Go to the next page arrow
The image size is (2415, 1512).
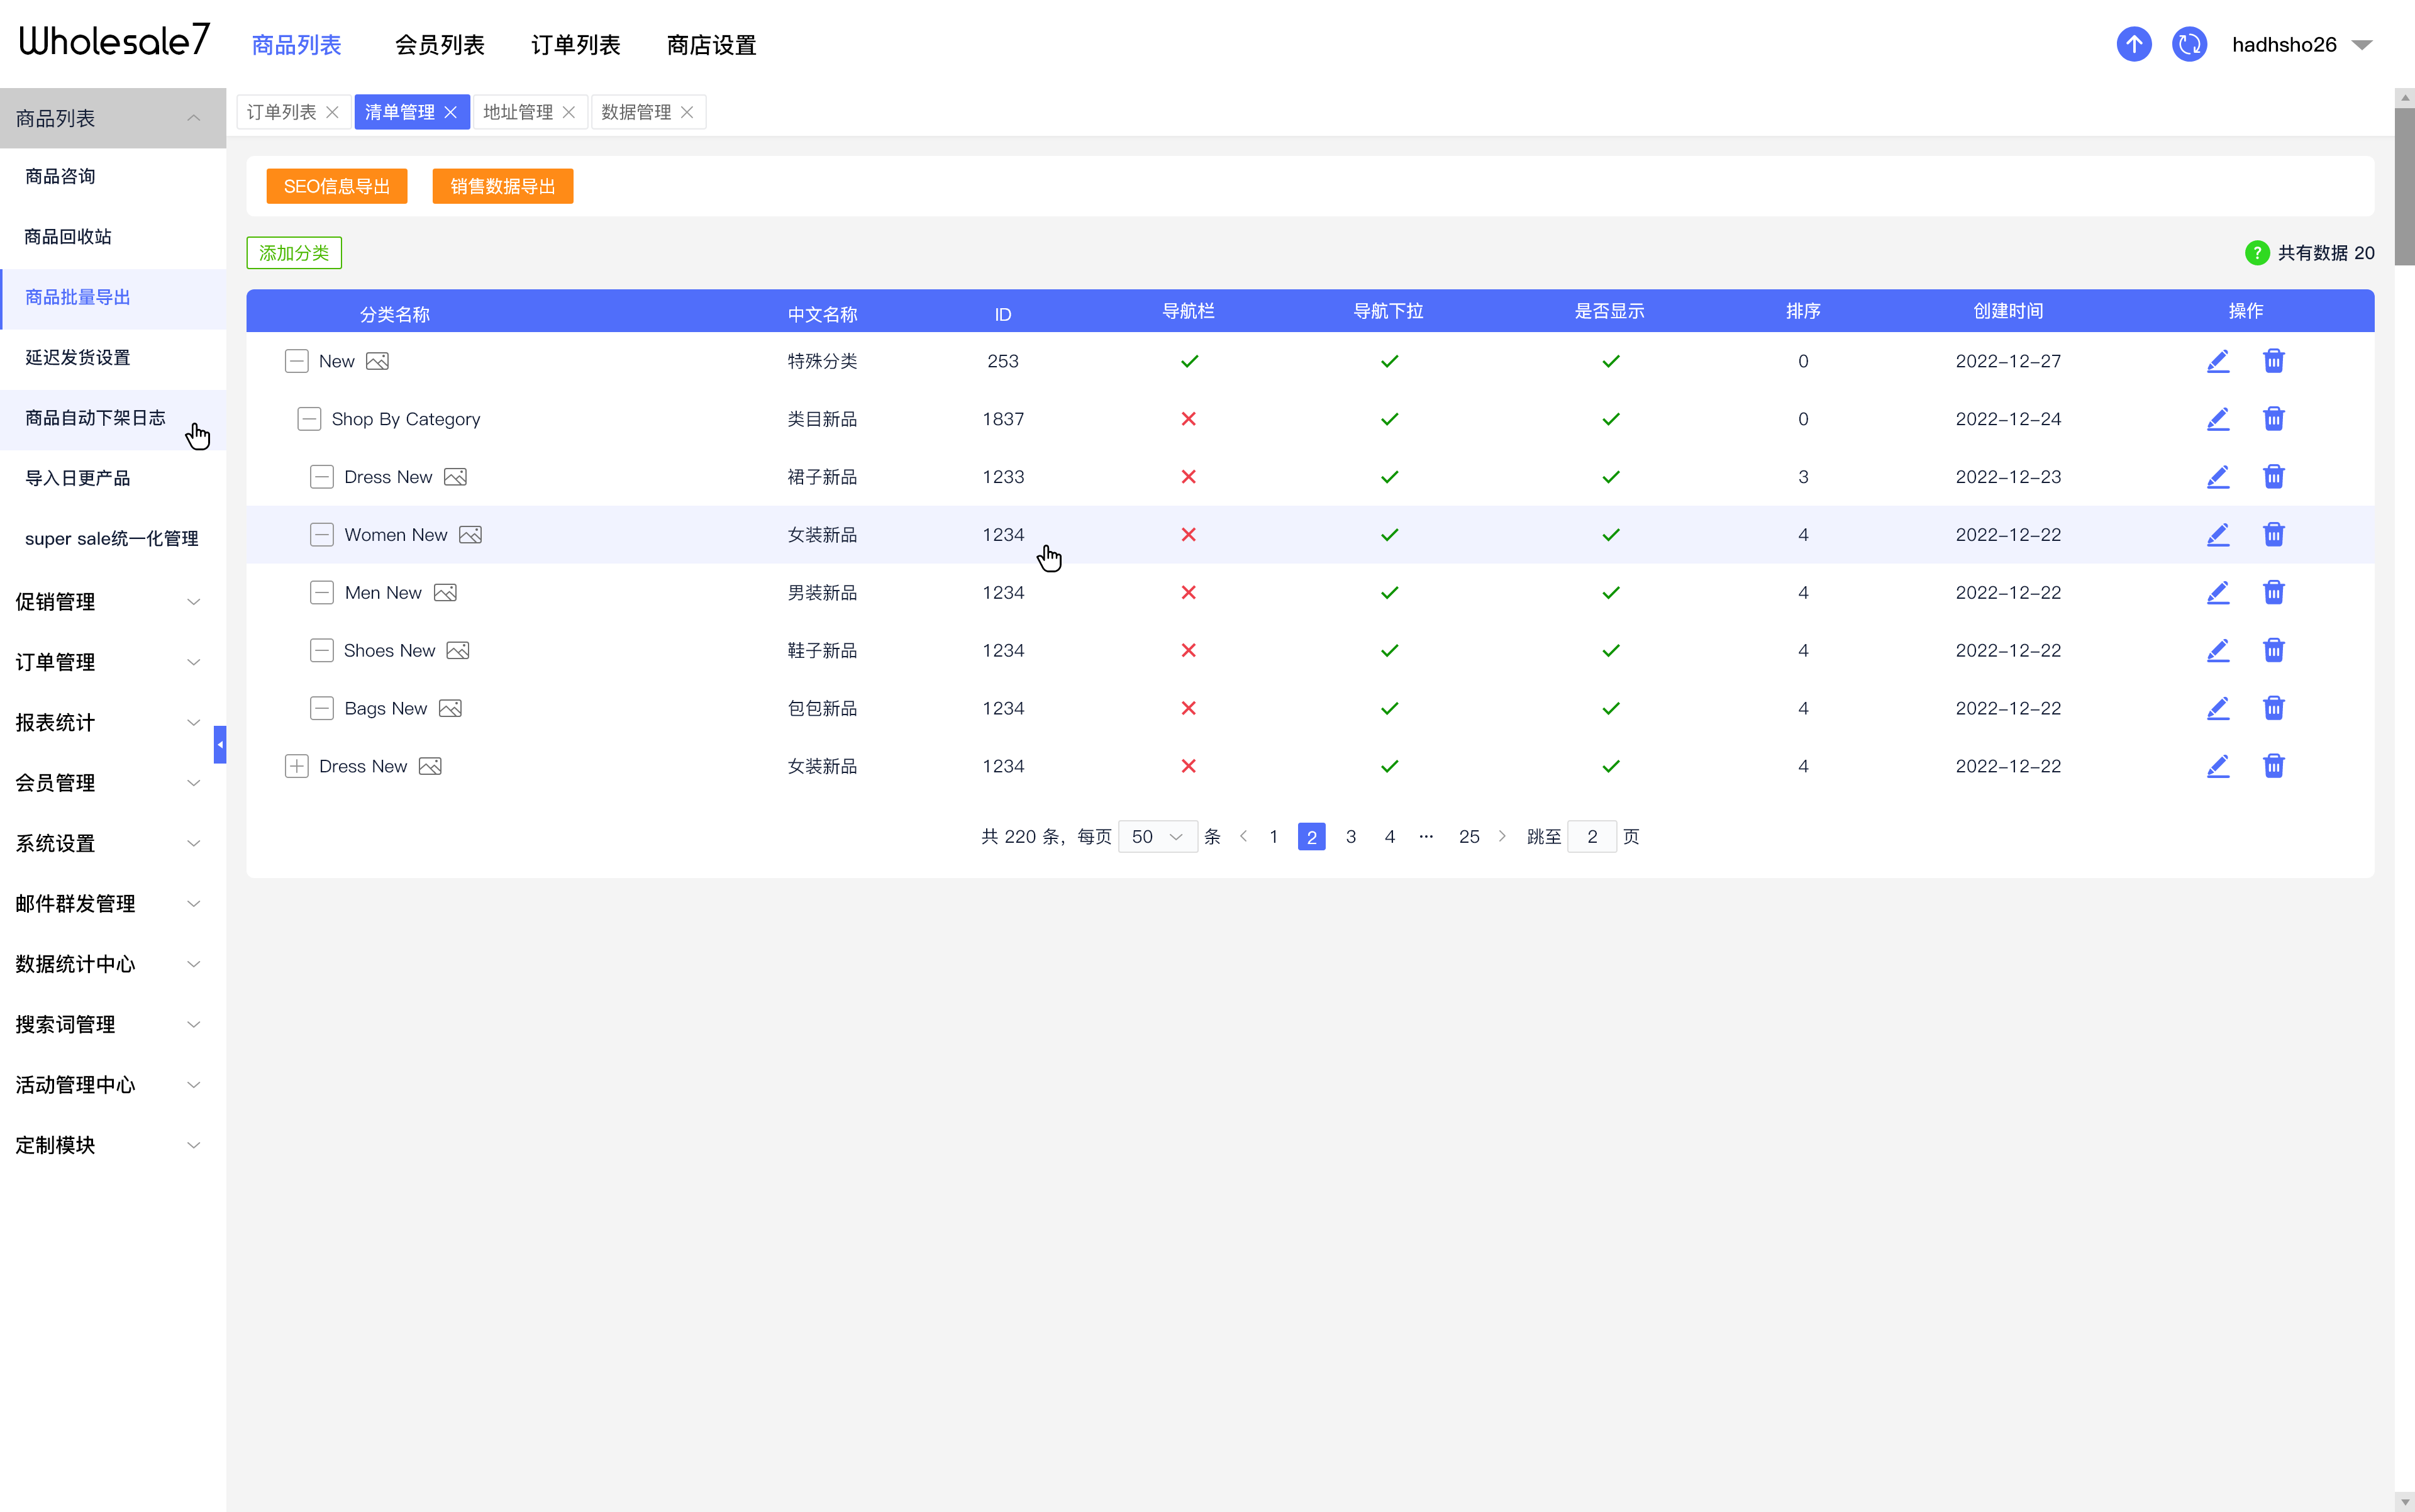tap(1501, 837)
